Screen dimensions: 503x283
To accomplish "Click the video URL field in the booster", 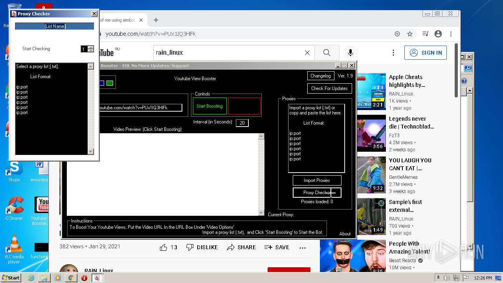I will pyautogui.click(x=140, y=108).
